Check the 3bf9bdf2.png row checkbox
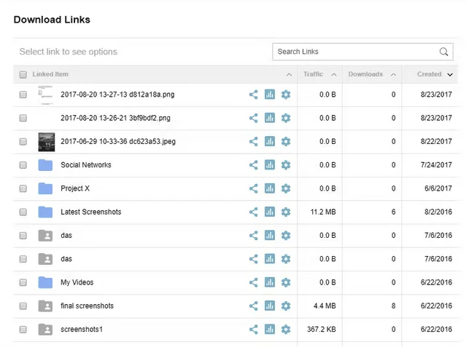Image resolution: width=466 pixels, height=347 pixels. [23, 118]
